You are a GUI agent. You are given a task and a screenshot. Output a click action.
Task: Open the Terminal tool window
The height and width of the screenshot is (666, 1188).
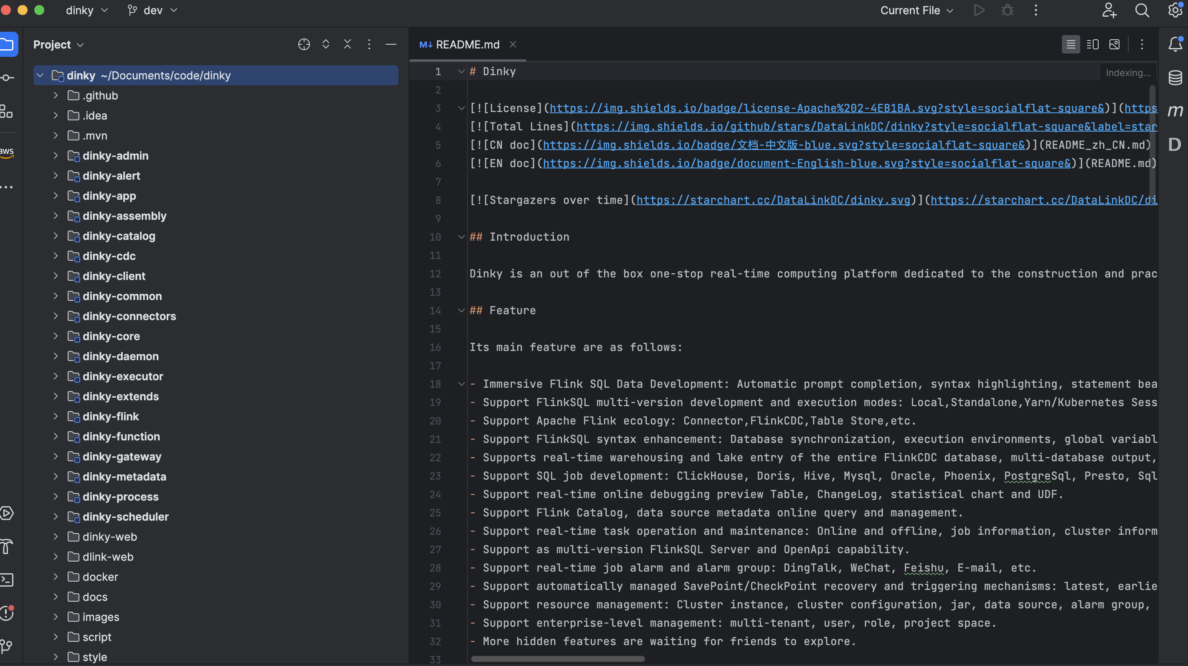(8, 580)
